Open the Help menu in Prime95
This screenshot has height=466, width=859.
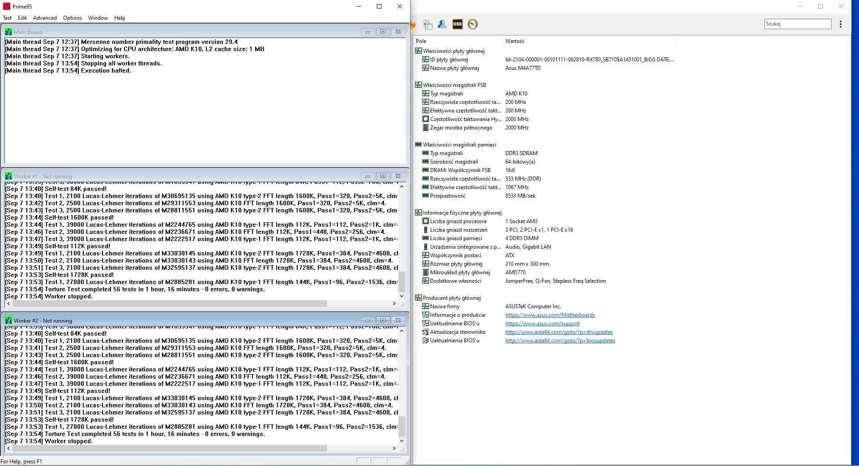click(x=120, y=18)
